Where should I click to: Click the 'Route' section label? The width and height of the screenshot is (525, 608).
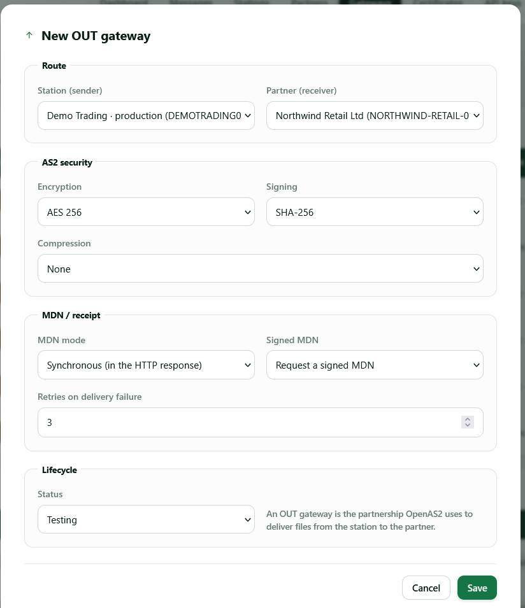(x=54, y=66)
